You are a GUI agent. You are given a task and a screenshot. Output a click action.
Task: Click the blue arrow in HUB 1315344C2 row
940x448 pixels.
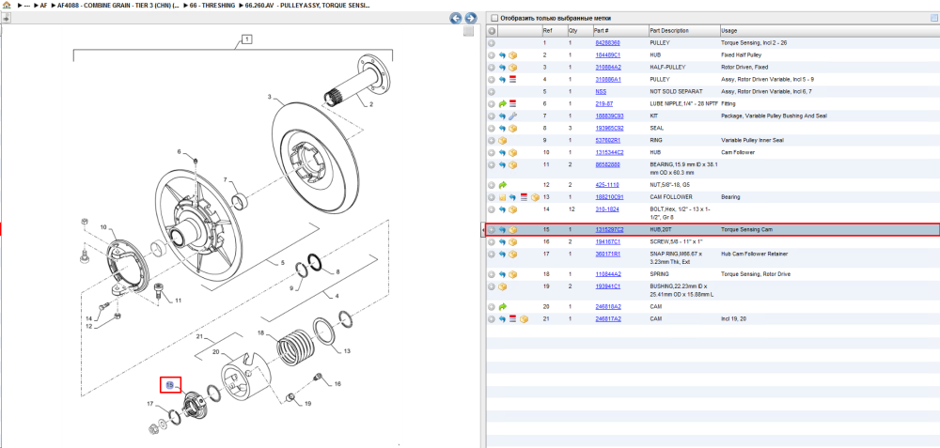click(502, 153)
